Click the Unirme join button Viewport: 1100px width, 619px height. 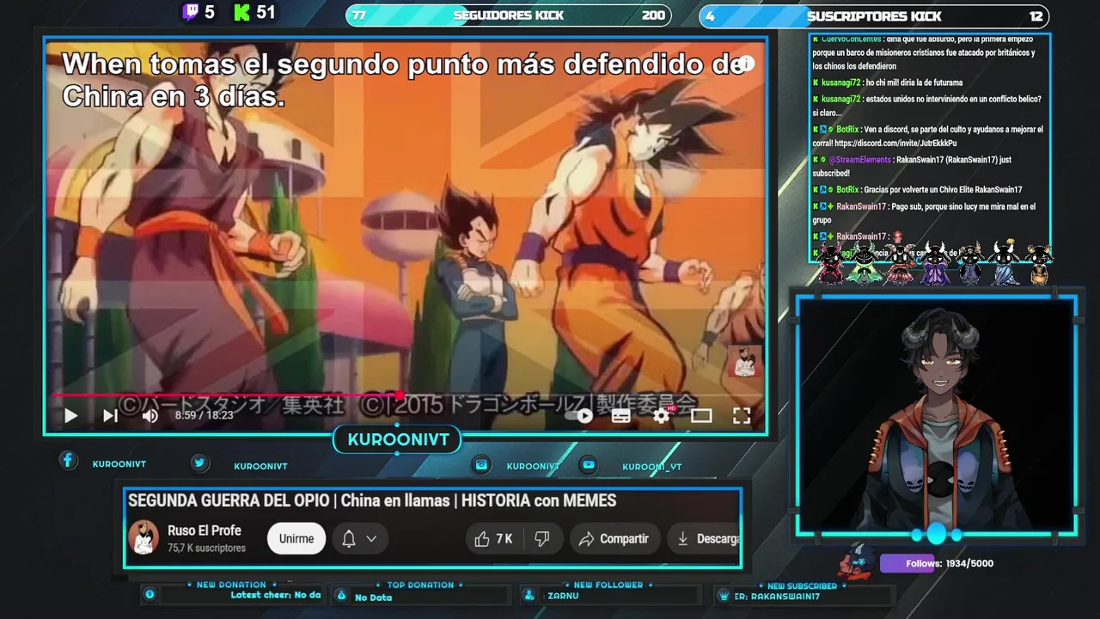[x=296, y=538]
